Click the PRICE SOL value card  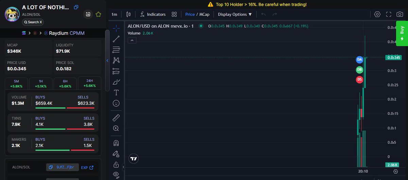click(78, 66)
